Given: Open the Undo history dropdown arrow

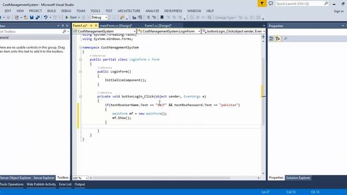Looking at the screenshot, I should click(x=50, y=17).
